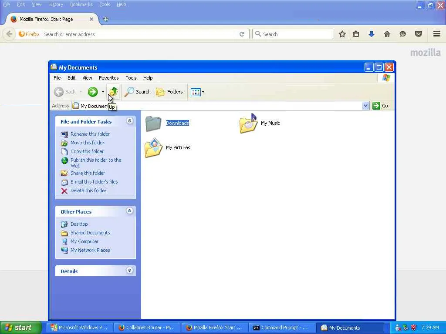Open My Network Places link

pyautogui.click(x=90, y=250)
